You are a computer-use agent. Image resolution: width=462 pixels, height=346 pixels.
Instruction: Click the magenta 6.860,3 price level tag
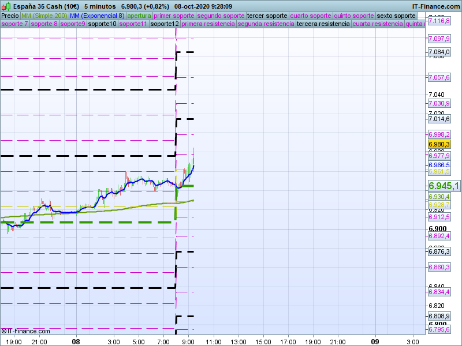point(438,268)
